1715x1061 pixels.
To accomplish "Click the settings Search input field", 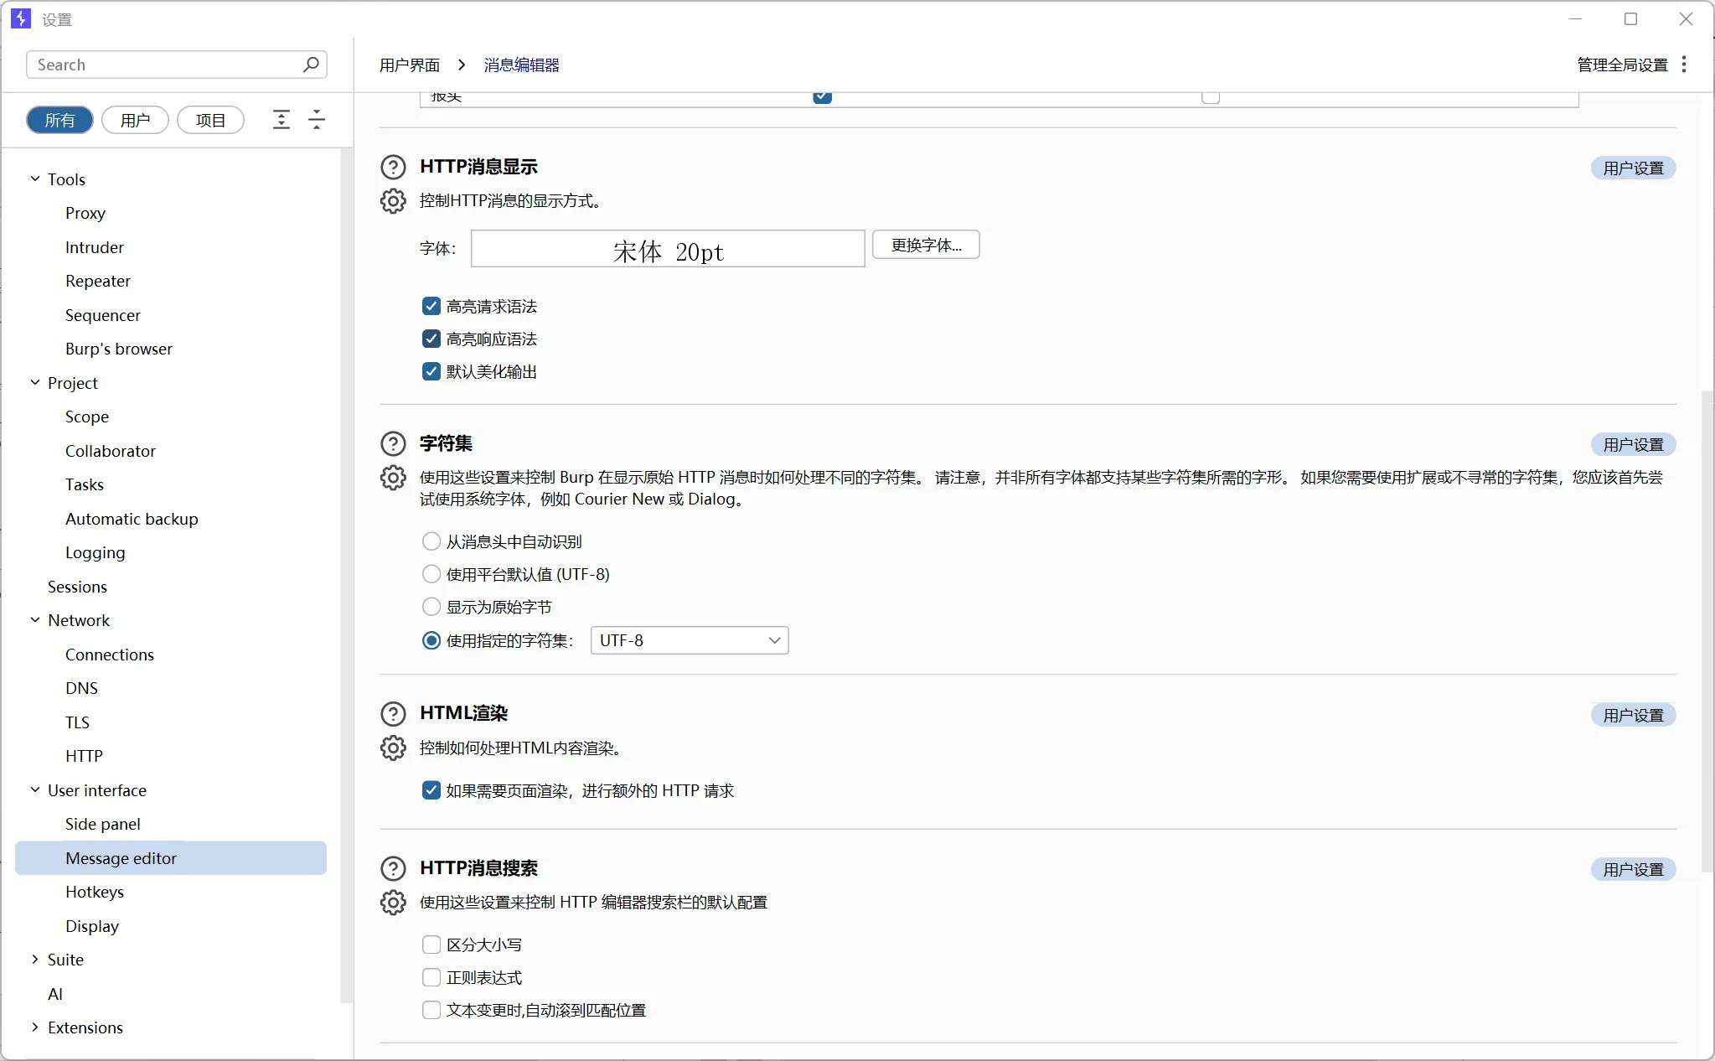I will [x=168, y=65].
